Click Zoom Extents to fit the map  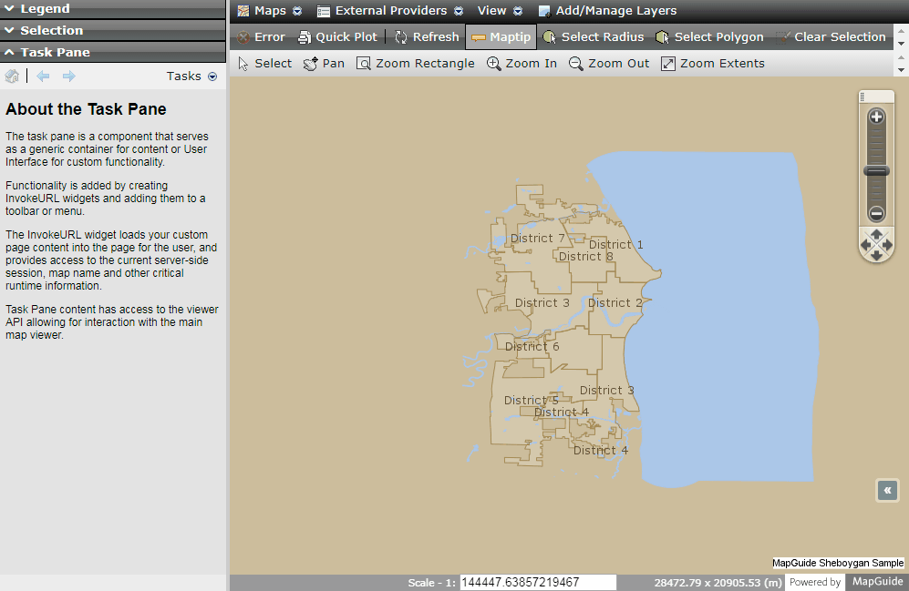tap(712, 63)
